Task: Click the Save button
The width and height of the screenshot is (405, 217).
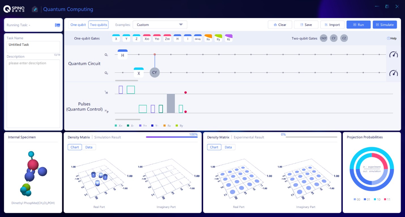Action: pos(306,25)
